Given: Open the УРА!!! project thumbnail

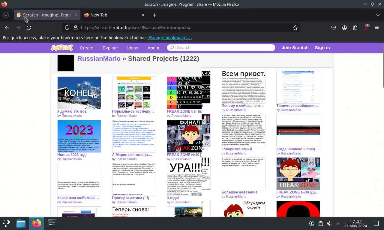Looking at the screenshot, I should (184, 179).
